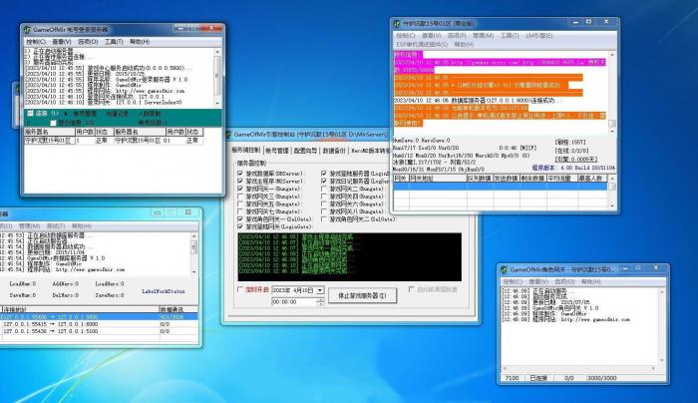698x403 pixels.
Task: Open the 配置向导 tab
Action: (306, 149)
